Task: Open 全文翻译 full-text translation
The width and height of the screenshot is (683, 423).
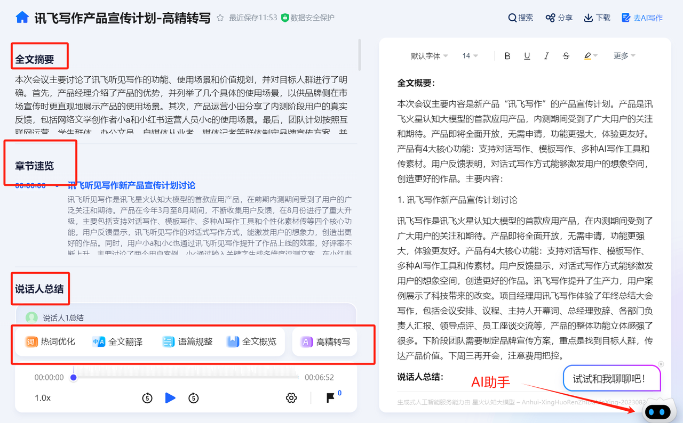Action: pyautogui.click(x=117, y=341)
